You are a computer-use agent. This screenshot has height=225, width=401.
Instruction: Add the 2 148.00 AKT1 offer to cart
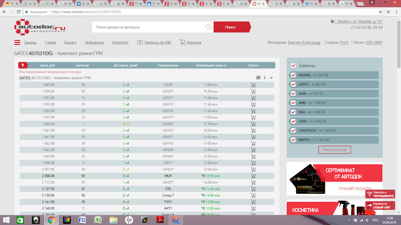253,208
